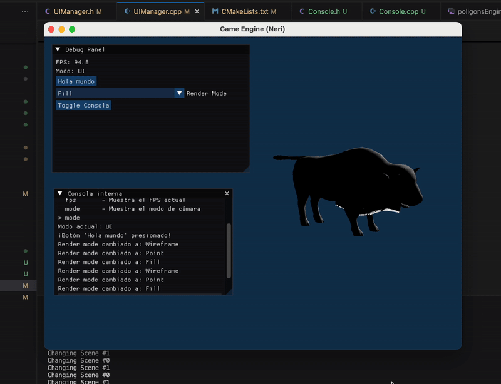Click the yellow minimize window button
The height and width of the screenshot is (384, 501).
[x=61, y=29]
